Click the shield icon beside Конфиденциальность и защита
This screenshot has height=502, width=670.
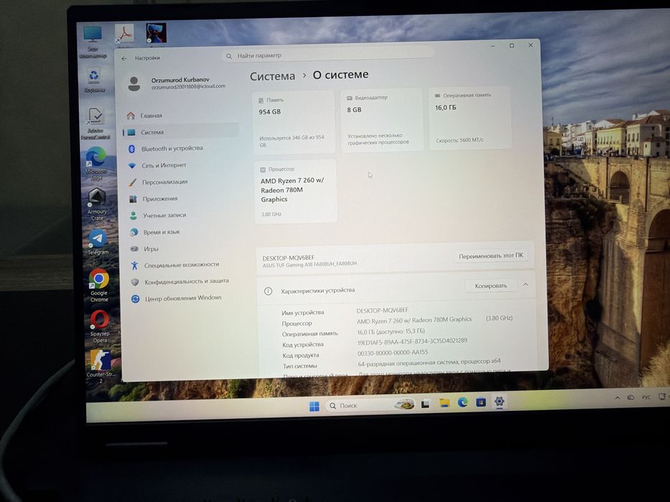[x=135, y=282]
